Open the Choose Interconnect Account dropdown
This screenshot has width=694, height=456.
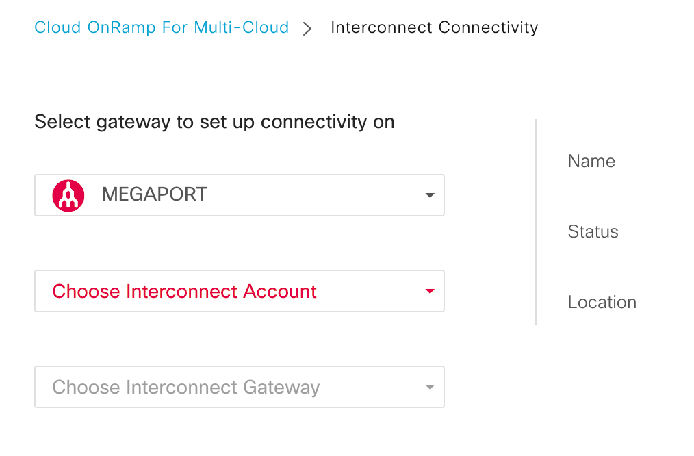coord(240,291)
